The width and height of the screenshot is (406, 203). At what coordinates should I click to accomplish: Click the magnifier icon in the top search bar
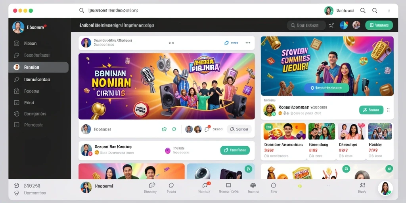click(82, 10)
